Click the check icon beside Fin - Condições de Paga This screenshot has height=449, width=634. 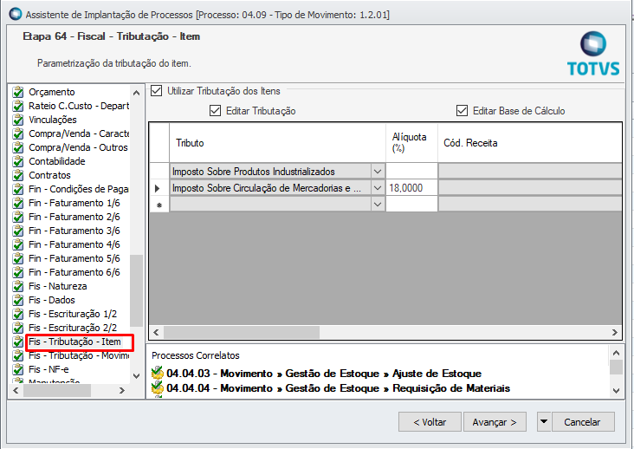pos(18,189)
